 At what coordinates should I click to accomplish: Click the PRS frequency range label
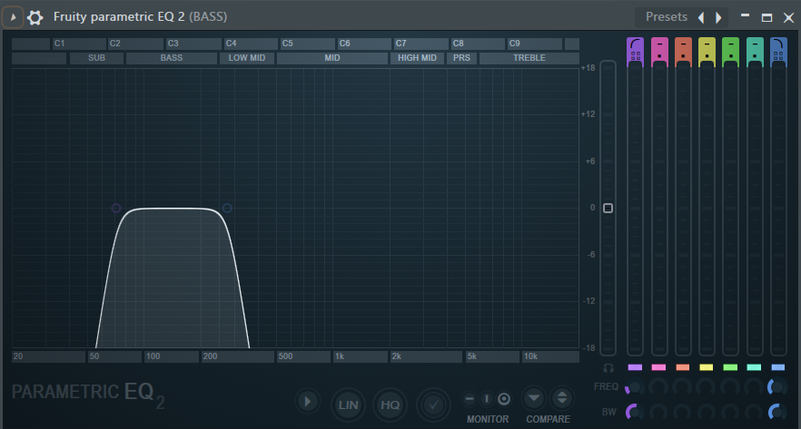pyautogui.click(x=461, y=58)
